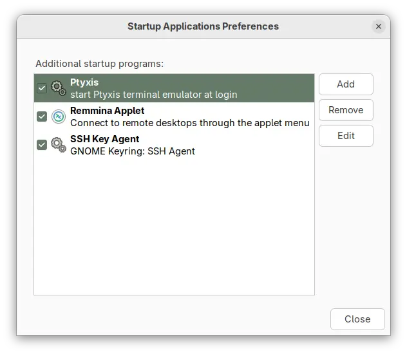
Task: Click the Remmina Applet app icon
Action: [x=58, y=116]
